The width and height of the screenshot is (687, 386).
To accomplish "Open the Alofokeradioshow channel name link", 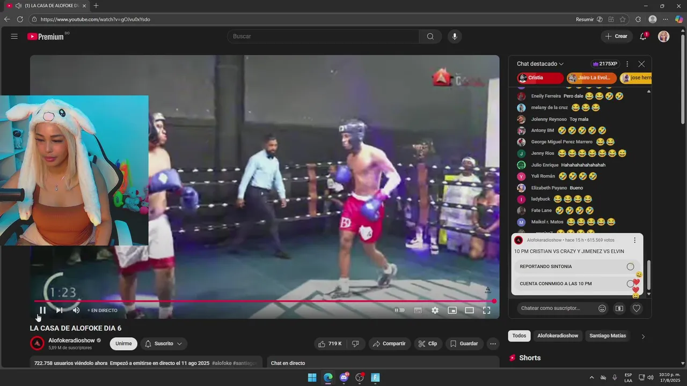I will click(71, 340).
